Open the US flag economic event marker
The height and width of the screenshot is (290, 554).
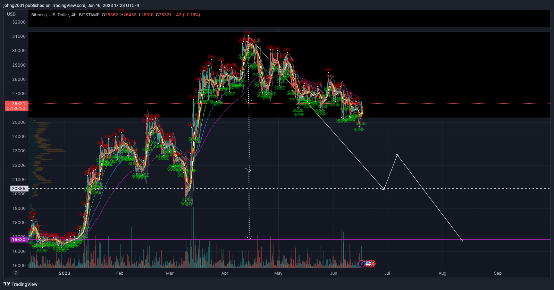[x=368, y=264]
